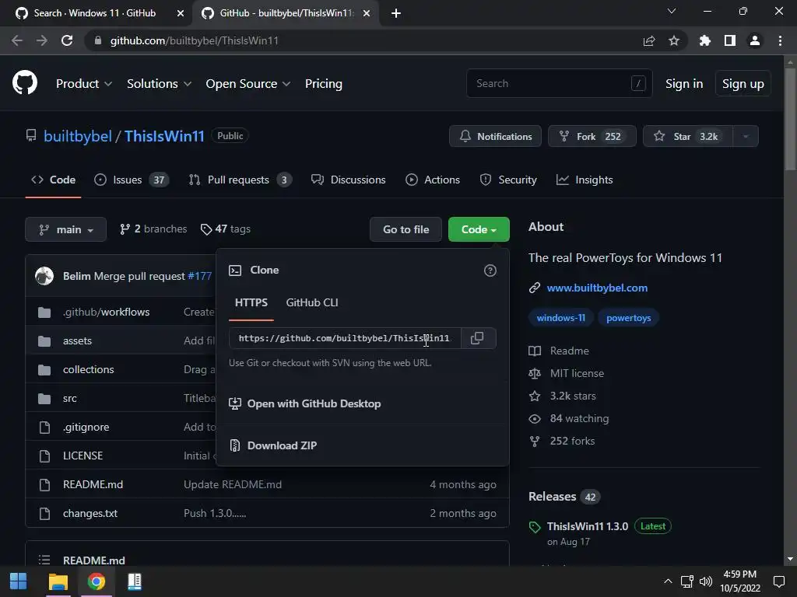797x597 pixels.
Task: Expand the Open Source dropdown
Action: [x=248, y=84]
